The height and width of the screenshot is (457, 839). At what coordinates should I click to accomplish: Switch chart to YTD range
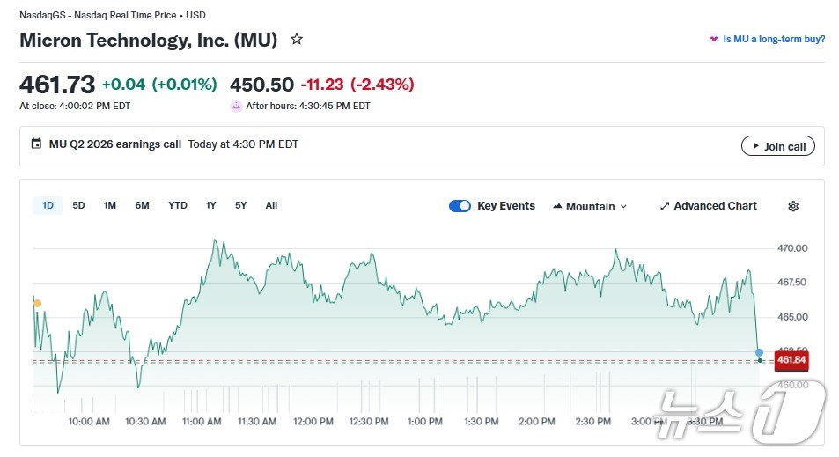tap(178, 206)
